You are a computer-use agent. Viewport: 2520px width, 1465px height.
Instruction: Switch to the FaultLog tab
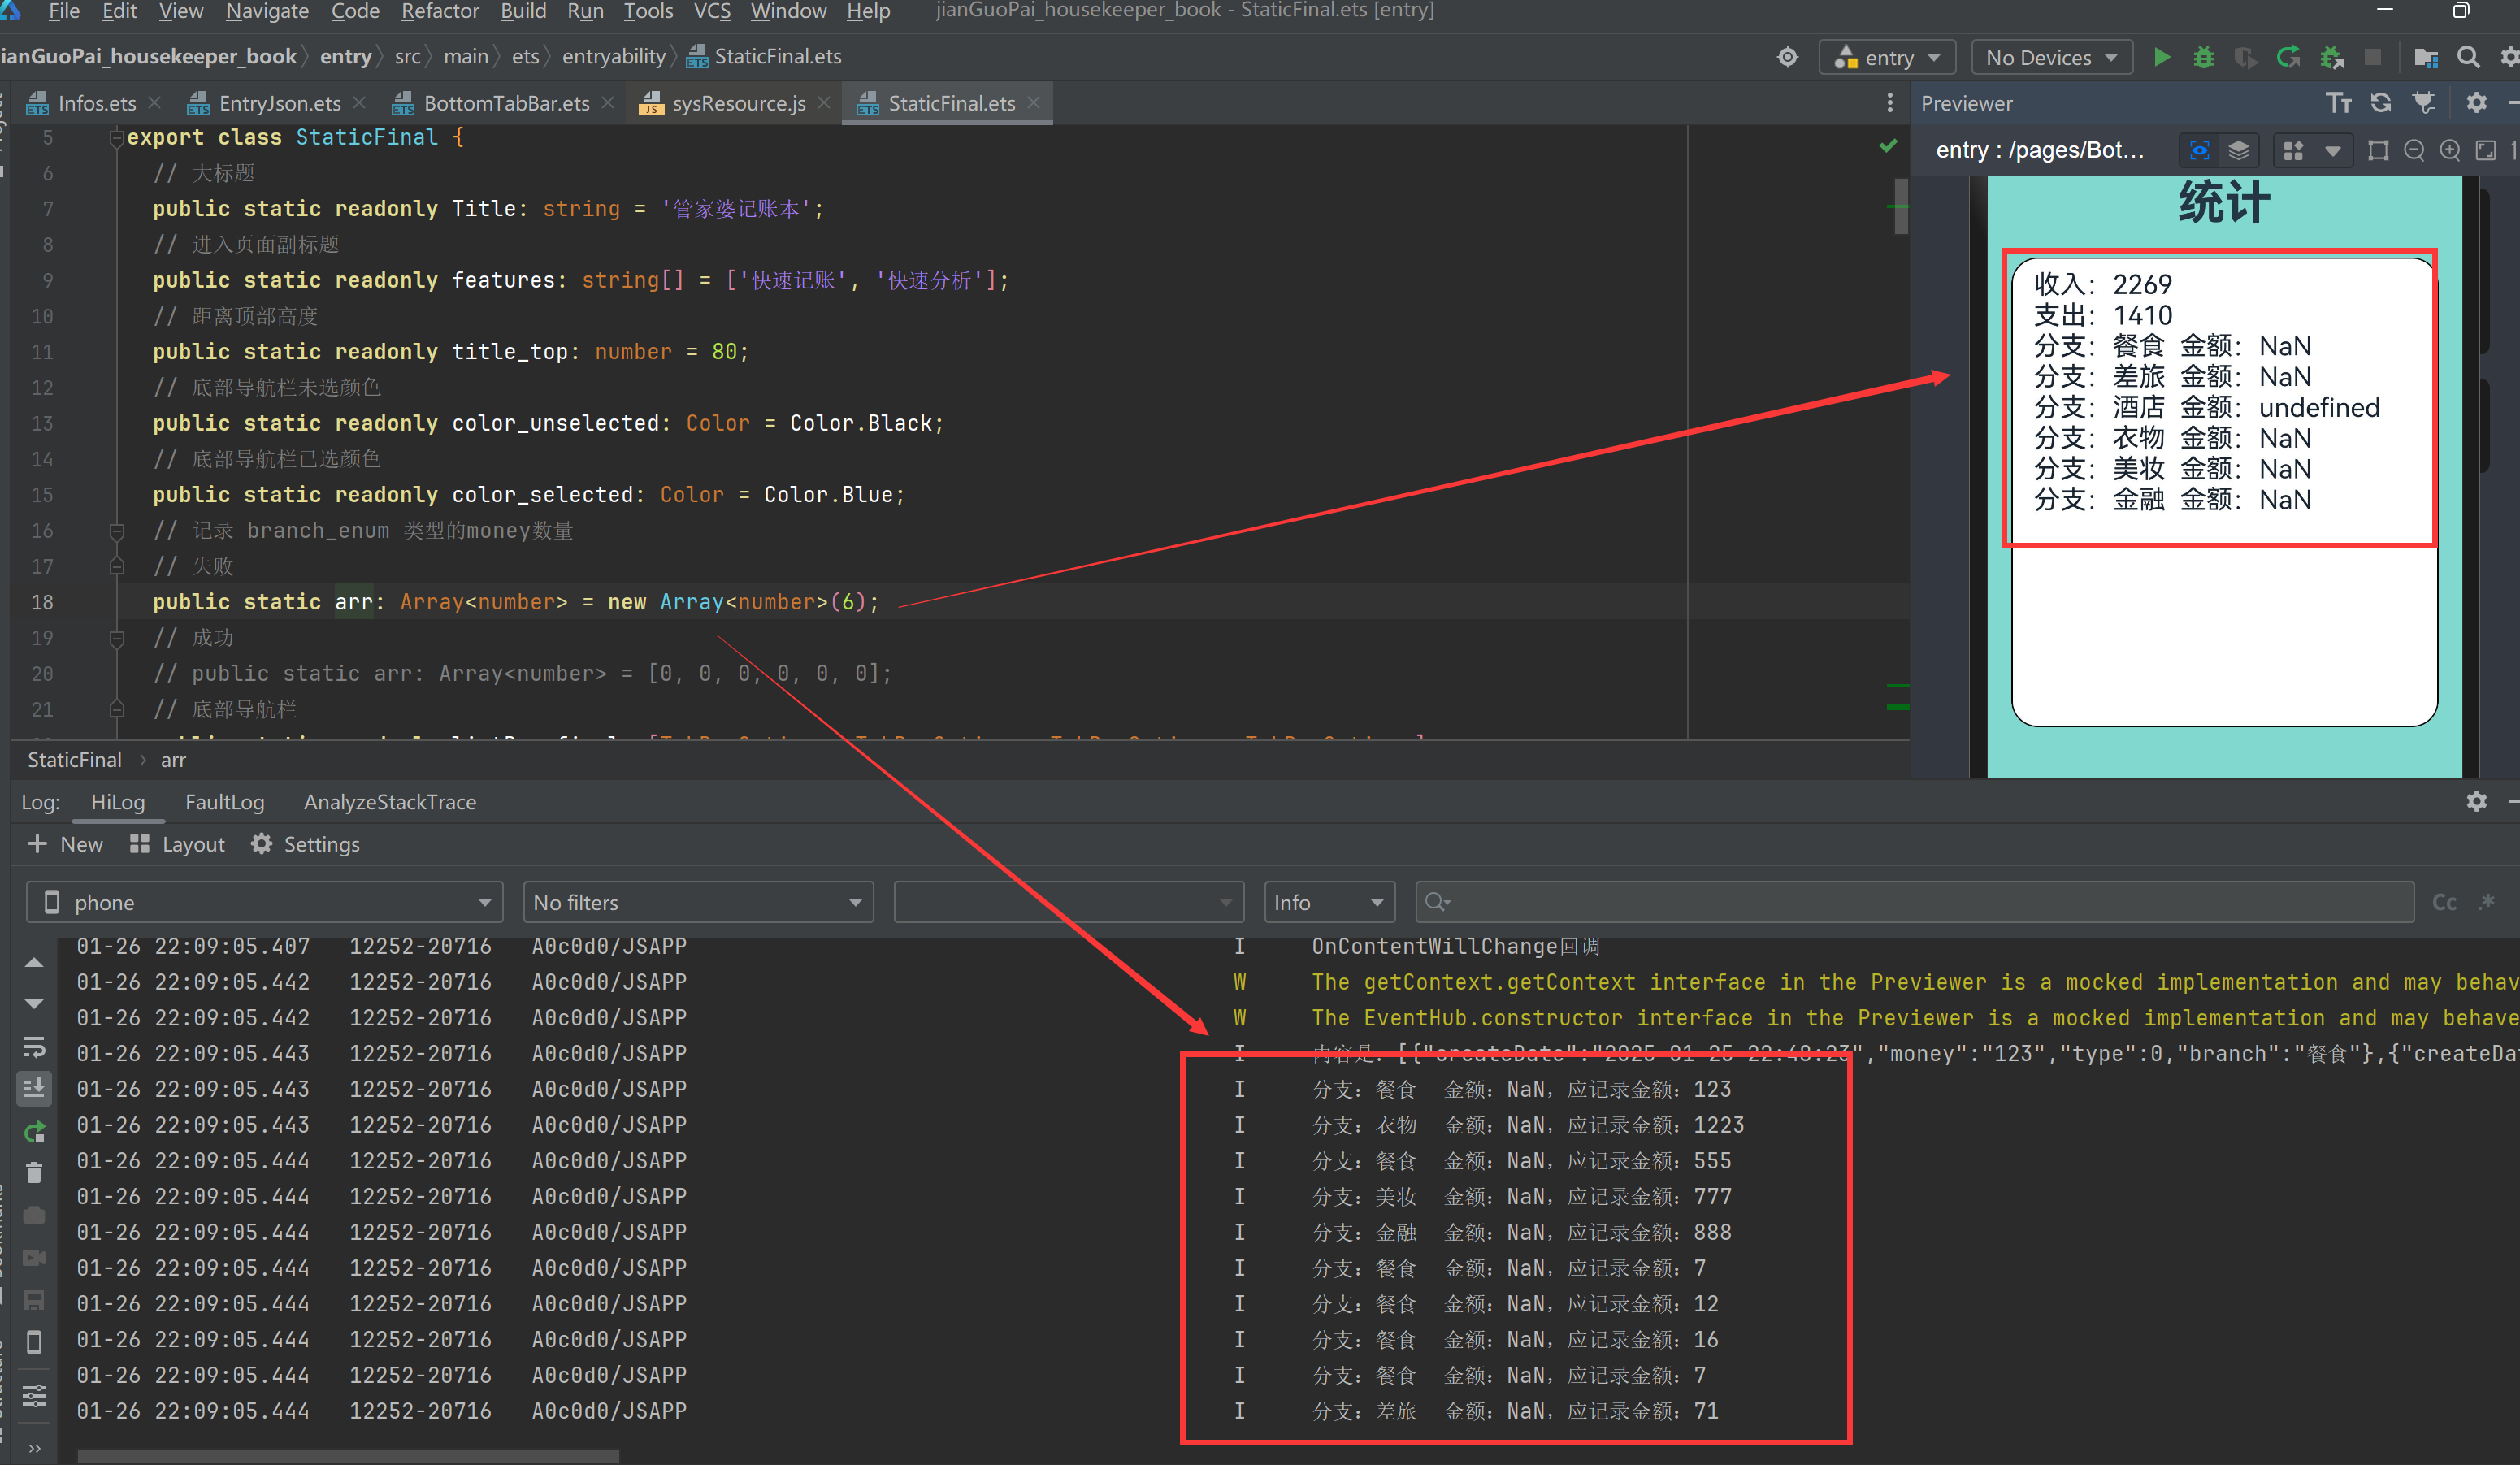coord(224,802)
